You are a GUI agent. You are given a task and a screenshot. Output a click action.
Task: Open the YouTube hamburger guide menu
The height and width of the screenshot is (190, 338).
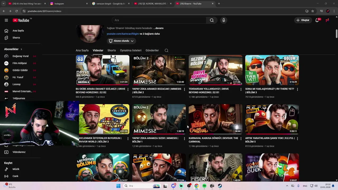coord(6,20)
